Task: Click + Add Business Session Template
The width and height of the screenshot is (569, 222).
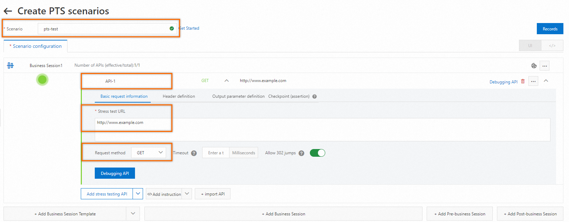Action: [x=65, y=214]
